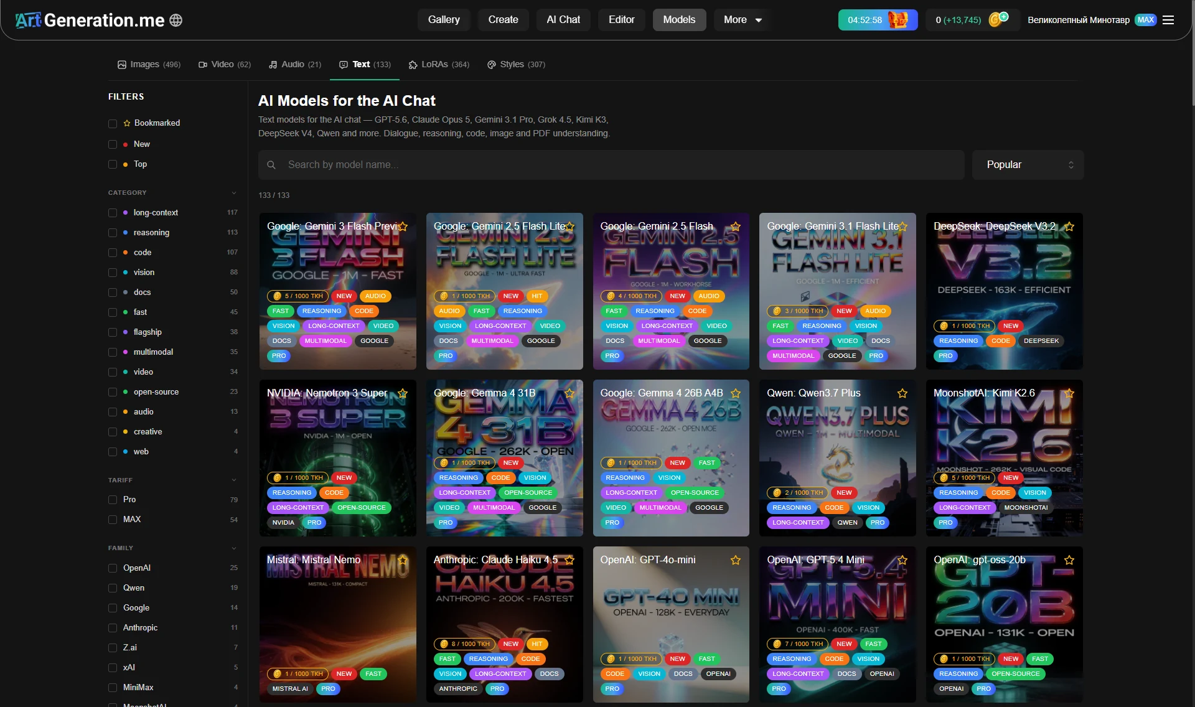Viewport: 1195px width, 707px height.
Task: Bookmark DeepSeek V3.2 star
Action: pos(1069,227)
